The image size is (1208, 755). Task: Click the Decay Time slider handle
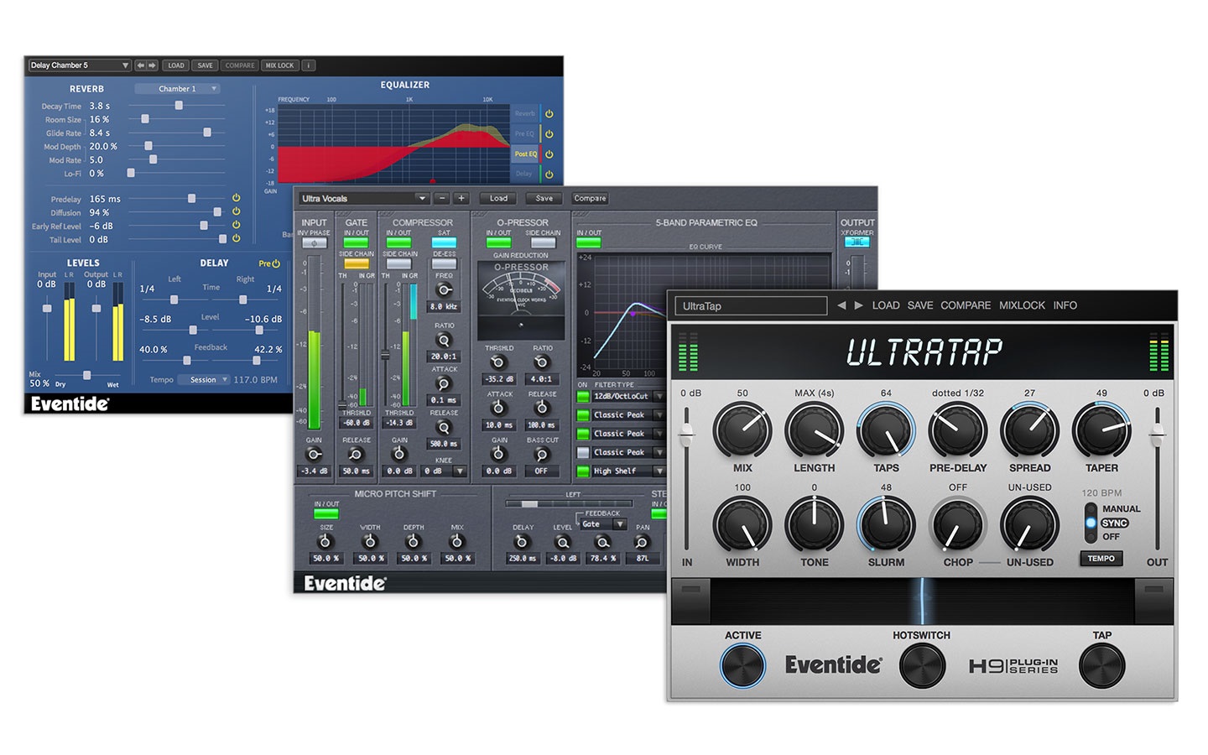pyautogui.click(x=179, y=105)
